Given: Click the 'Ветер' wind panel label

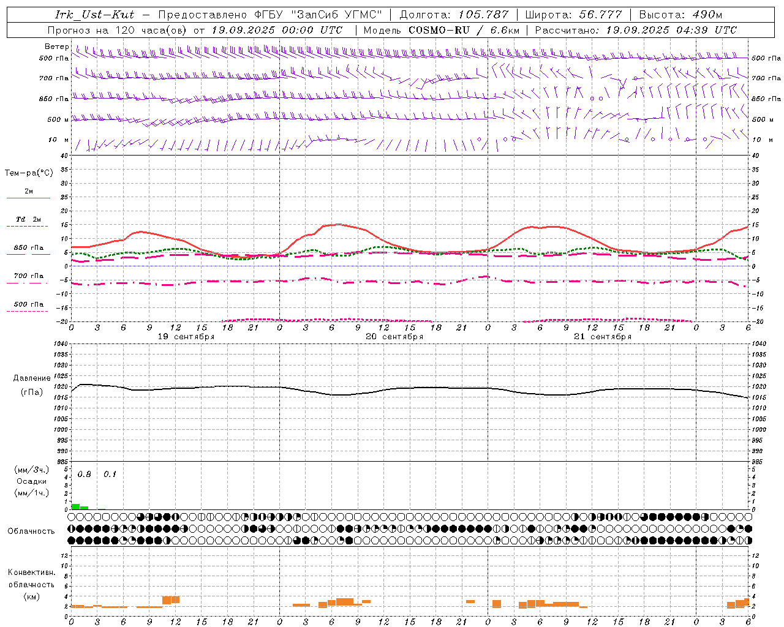Looking at the screenshot, I should (56, 47).
